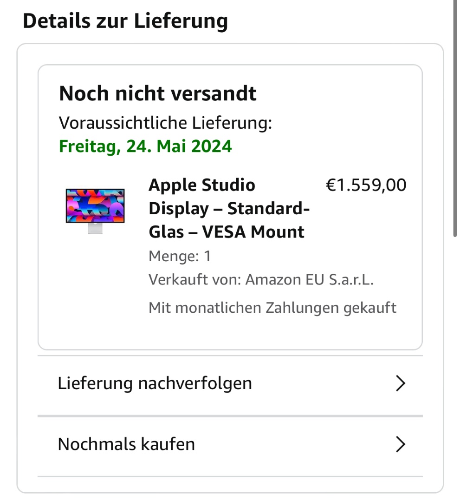Click the seller Amazon EU S.a.r.L.
The width and height of the screenshot is (460, 502).
(x=309, y=280)
